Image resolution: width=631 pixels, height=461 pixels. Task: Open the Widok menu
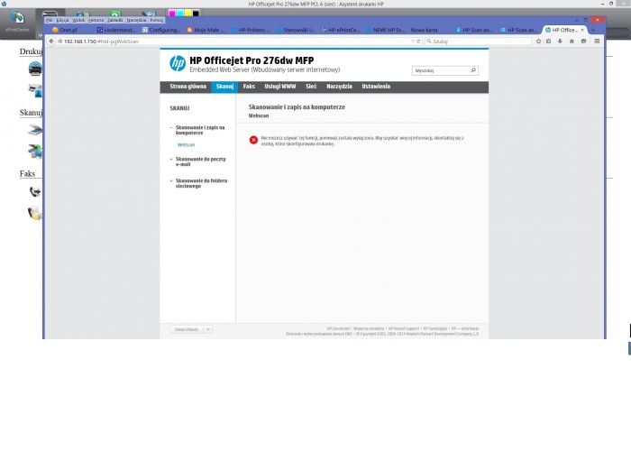(78, 20)
